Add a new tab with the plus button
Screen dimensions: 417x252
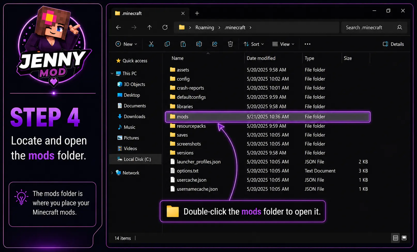[197, 13]
